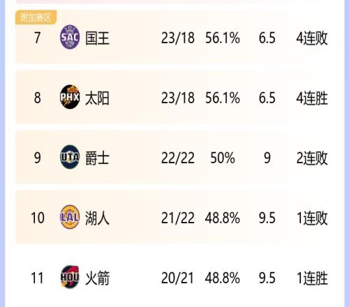
Task: Open the 爵士 team name link
Action: pos(97,158)
